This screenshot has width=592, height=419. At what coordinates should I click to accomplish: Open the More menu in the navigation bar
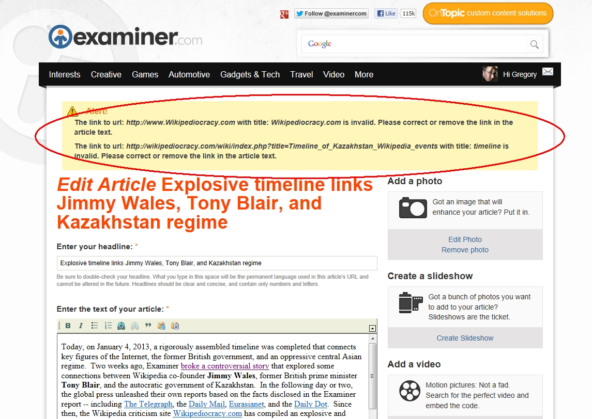pos(364,74)
